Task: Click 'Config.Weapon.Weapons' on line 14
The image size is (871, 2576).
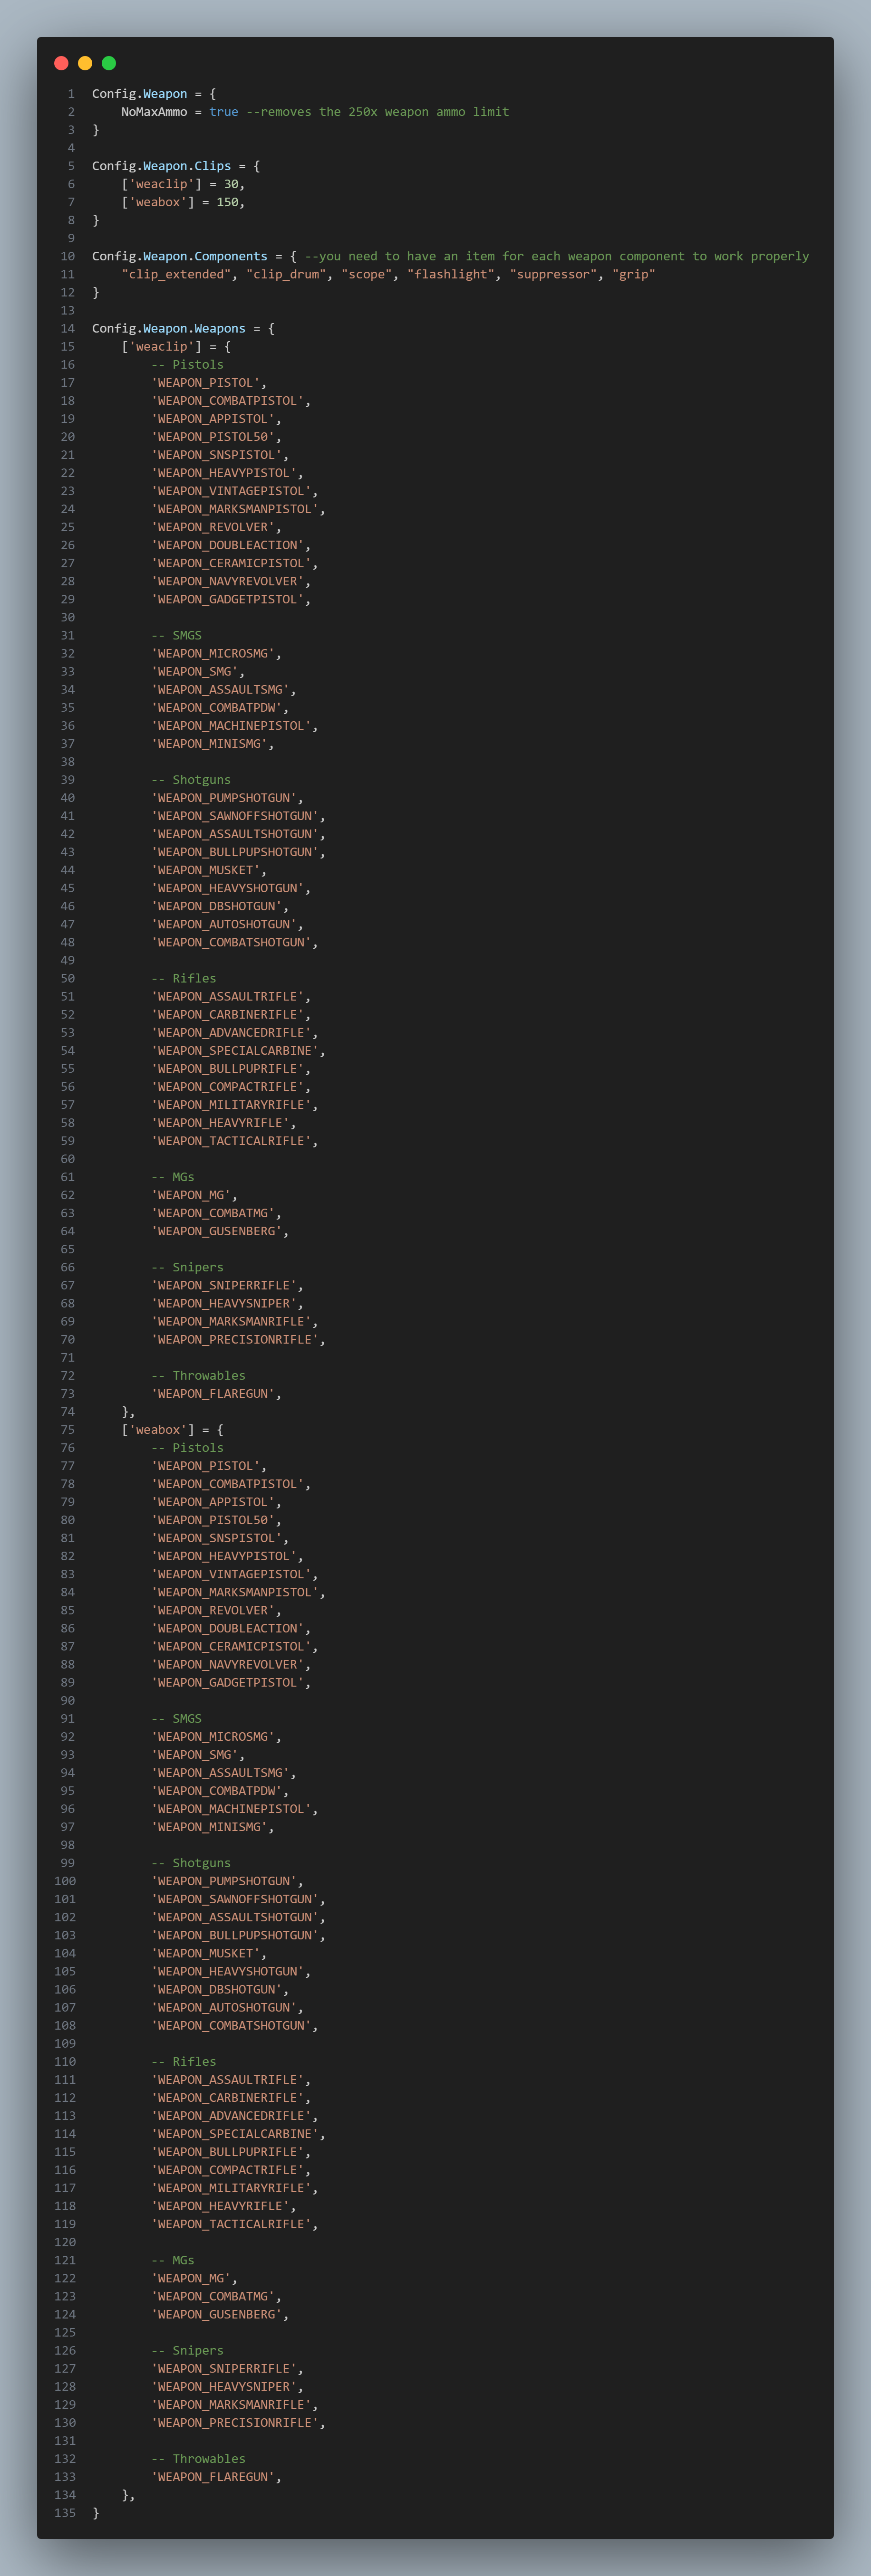Action: [x=169, y=328]
